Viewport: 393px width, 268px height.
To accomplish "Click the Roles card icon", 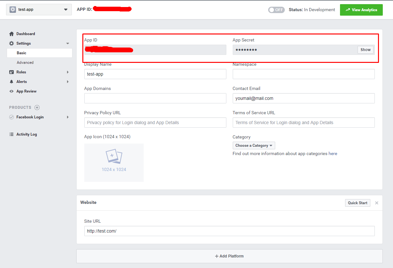I will (11, 72).
